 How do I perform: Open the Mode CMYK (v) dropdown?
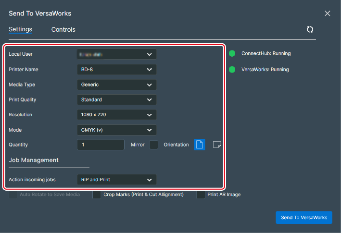click(116, 130)
